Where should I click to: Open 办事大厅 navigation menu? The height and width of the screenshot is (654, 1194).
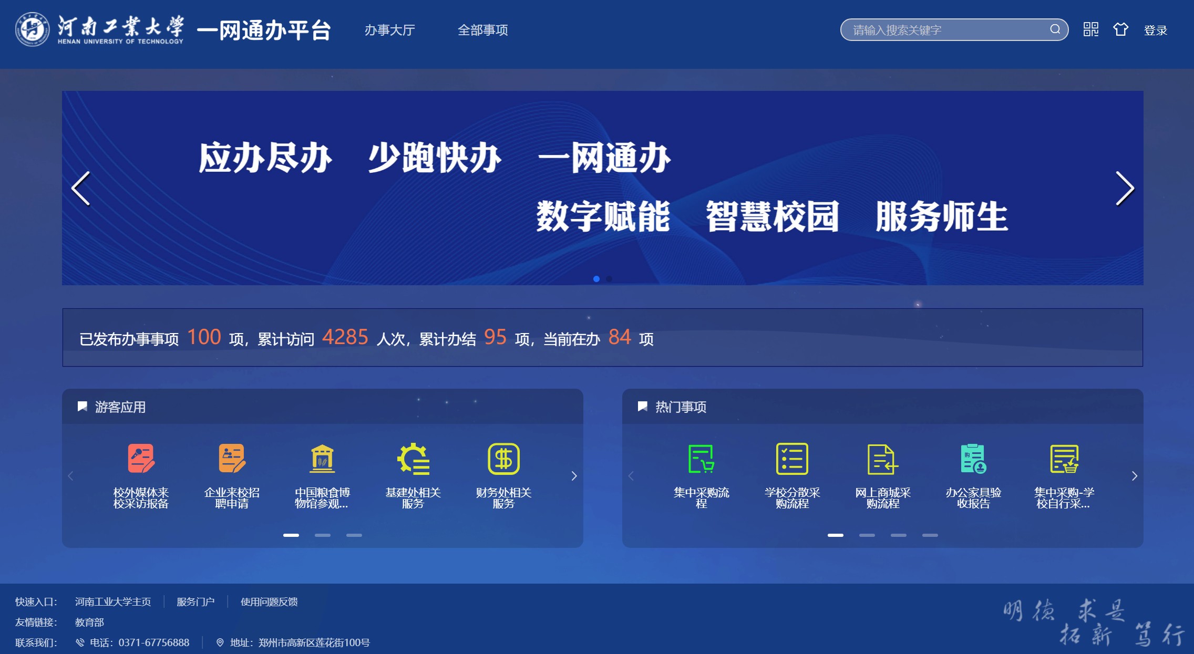[389, 30]
